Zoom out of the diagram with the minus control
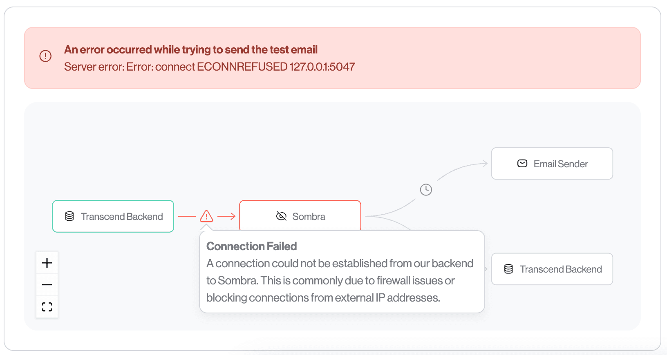Image resolution: width=667 pixels, height=355 pixels. tap(47, 284)
